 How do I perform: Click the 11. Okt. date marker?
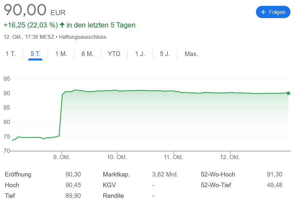173,157
